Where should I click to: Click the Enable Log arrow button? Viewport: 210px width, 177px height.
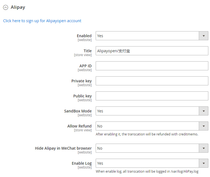pos(204,163)
